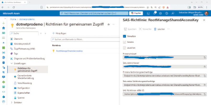Screen dimensions: 211x105
Task: Collapse the Einstellungen section
Action: tap(12, 63)
